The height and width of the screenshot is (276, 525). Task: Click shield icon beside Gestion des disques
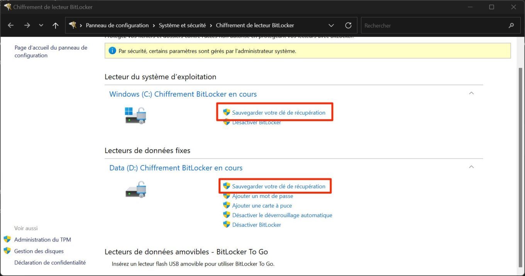pos(7,251)
